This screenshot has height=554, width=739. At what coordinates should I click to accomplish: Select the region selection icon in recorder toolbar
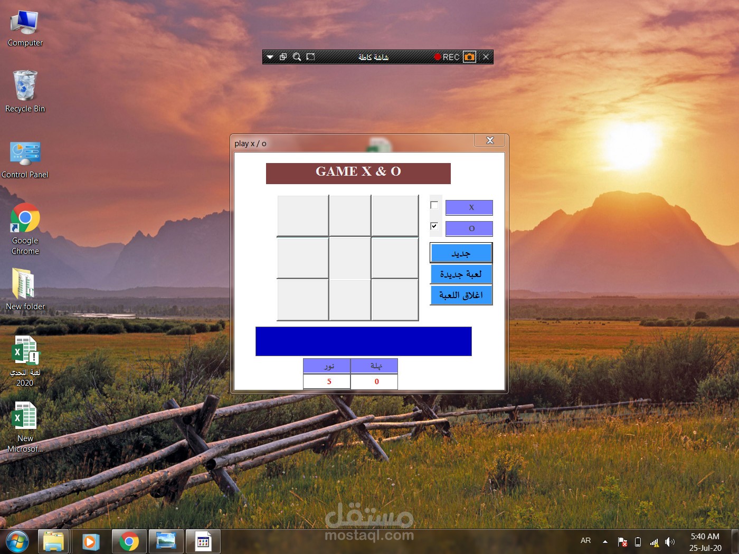[310, 57]
